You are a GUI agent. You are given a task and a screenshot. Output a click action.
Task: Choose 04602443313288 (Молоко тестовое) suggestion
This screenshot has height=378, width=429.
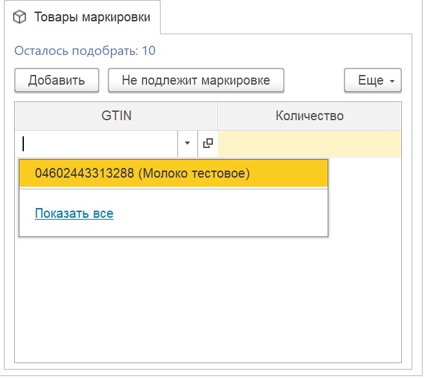click(174, 173)
